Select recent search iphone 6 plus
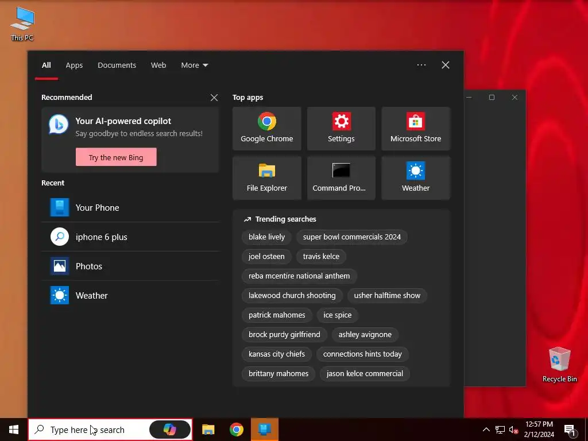588x441 pixels. tap(130, 237)
